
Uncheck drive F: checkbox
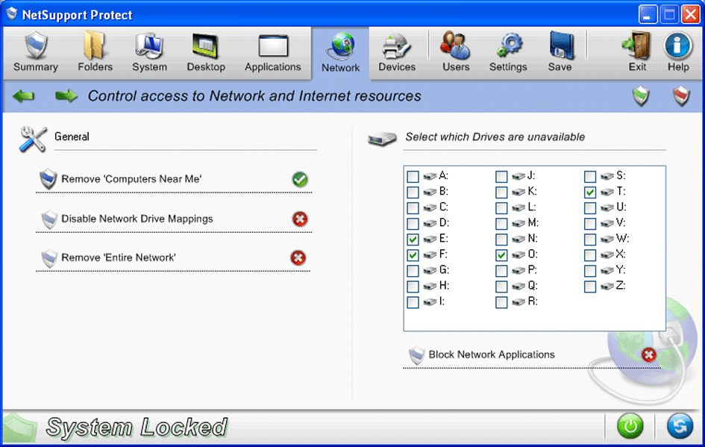pos(413,255)
